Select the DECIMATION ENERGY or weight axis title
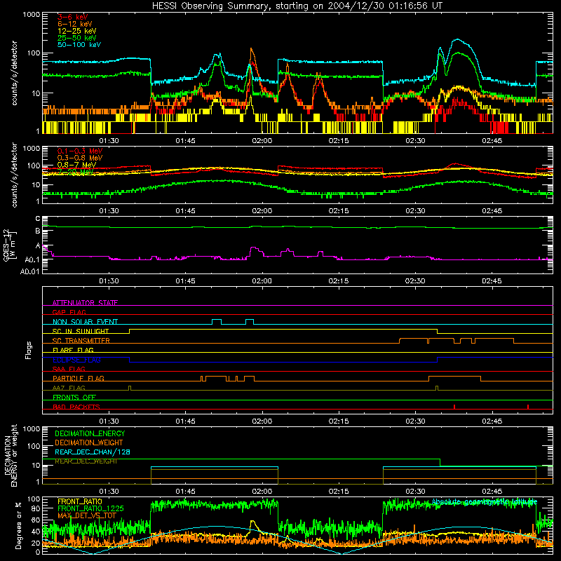This screenshot has height=561, width=561. tap(11, 455)
